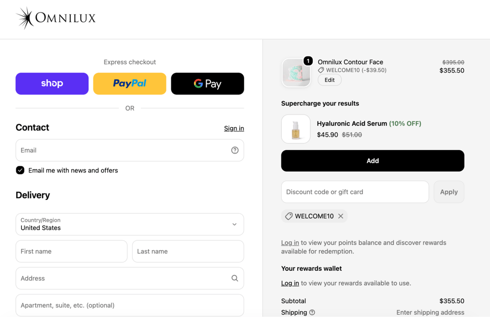This screenshot has width=490, height=317.
Task: Choose PayPal express checkout
Action: [130, 84]
